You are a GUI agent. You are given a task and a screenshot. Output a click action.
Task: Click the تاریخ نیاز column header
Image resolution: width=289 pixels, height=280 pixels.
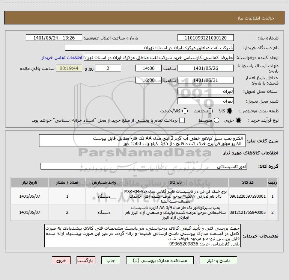click(x=30, y=182)
